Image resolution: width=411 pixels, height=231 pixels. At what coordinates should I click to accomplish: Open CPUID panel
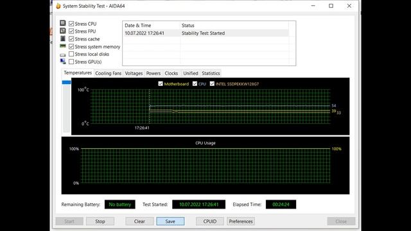(210, 221)
